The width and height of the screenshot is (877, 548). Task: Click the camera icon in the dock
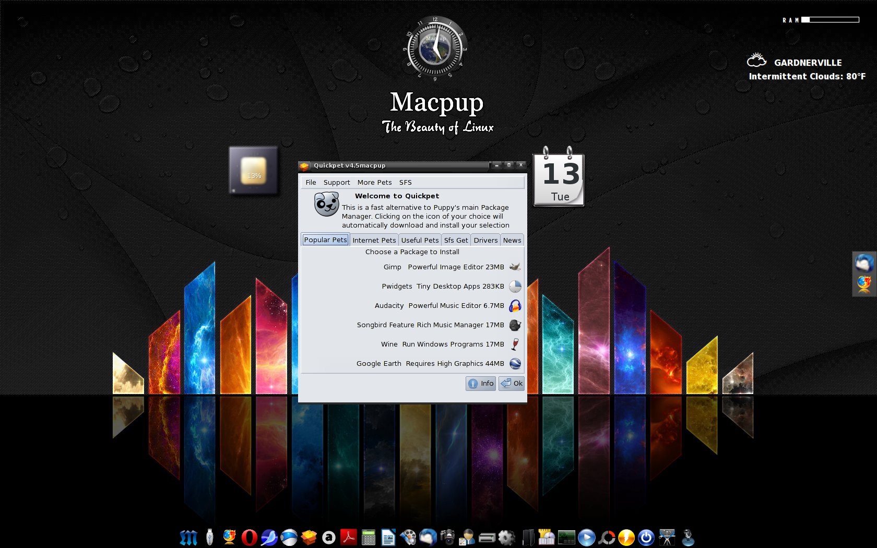[x=447, y=537]
